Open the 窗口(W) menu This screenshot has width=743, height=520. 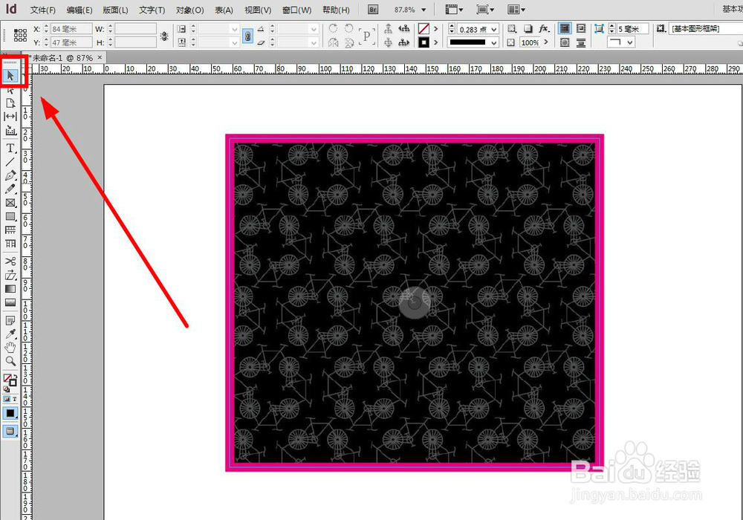click(296, 10)
